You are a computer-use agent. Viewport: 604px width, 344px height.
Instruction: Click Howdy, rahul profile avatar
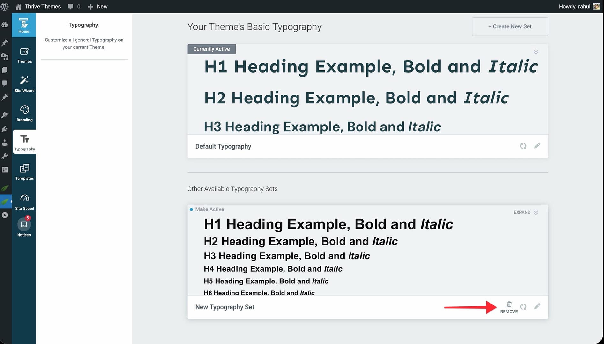(x=596, y=6)
